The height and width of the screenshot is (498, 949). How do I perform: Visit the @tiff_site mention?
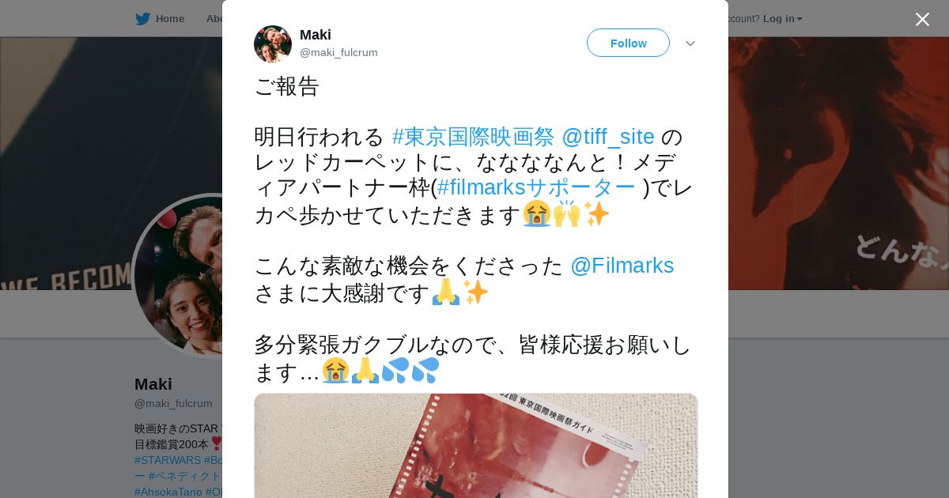tap(607, 137)
